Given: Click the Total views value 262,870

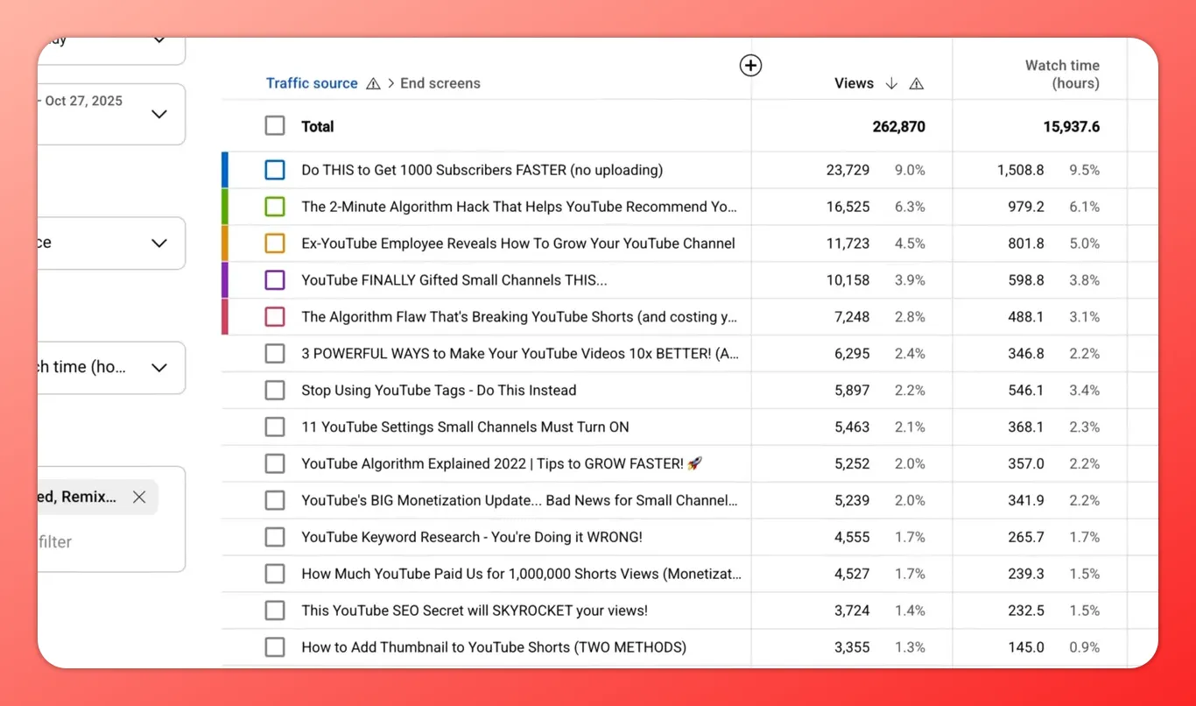Looking at the screenshot, I should (x=898, y=126).
